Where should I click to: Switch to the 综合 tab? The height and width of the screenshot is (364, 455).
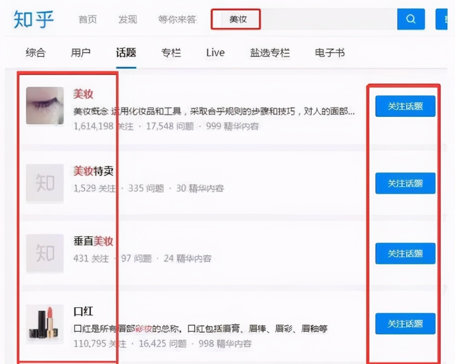tap(35, 53)
